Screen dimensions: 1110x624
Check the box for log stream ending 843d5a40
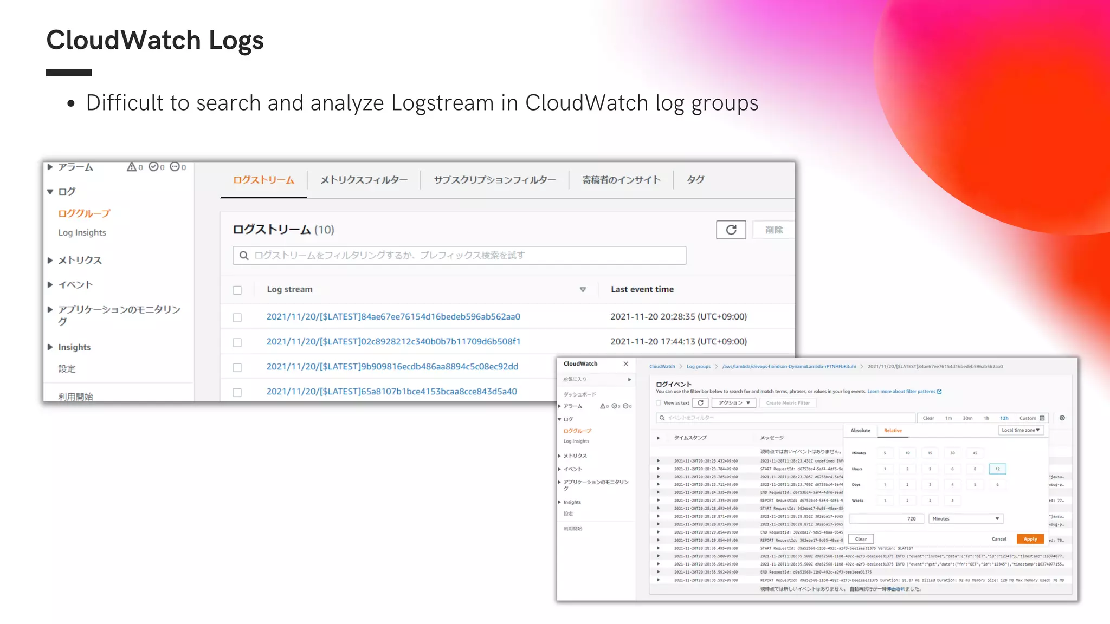[x=237, y=392]
